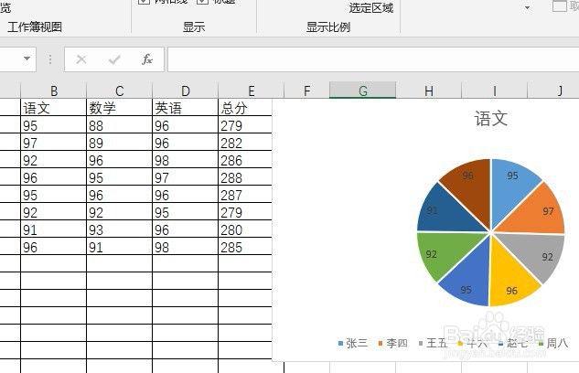Select column E header
This screenshot has height=373, width=579.
pos(252,91)
